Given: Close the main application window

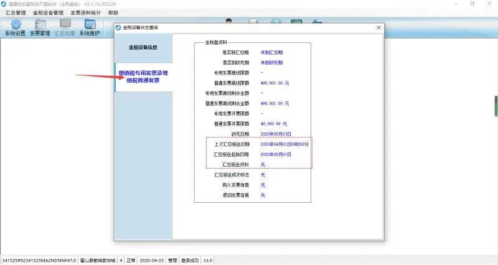Looking at the screenshot, I should click(489, 4).
